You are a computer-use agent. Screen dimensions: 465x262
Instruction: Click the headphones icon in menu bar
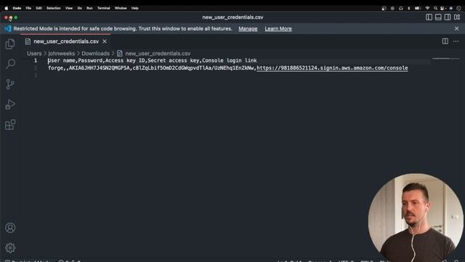tap(401, 8)
